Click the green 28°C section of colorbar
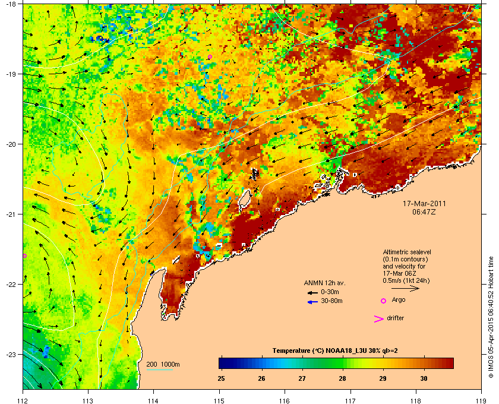The image size is (499, 404). tap(342, 363)
